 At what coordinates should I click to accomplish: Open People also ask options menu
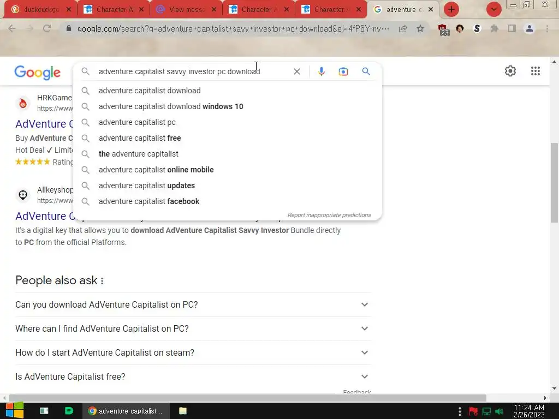tap(102, 281)
